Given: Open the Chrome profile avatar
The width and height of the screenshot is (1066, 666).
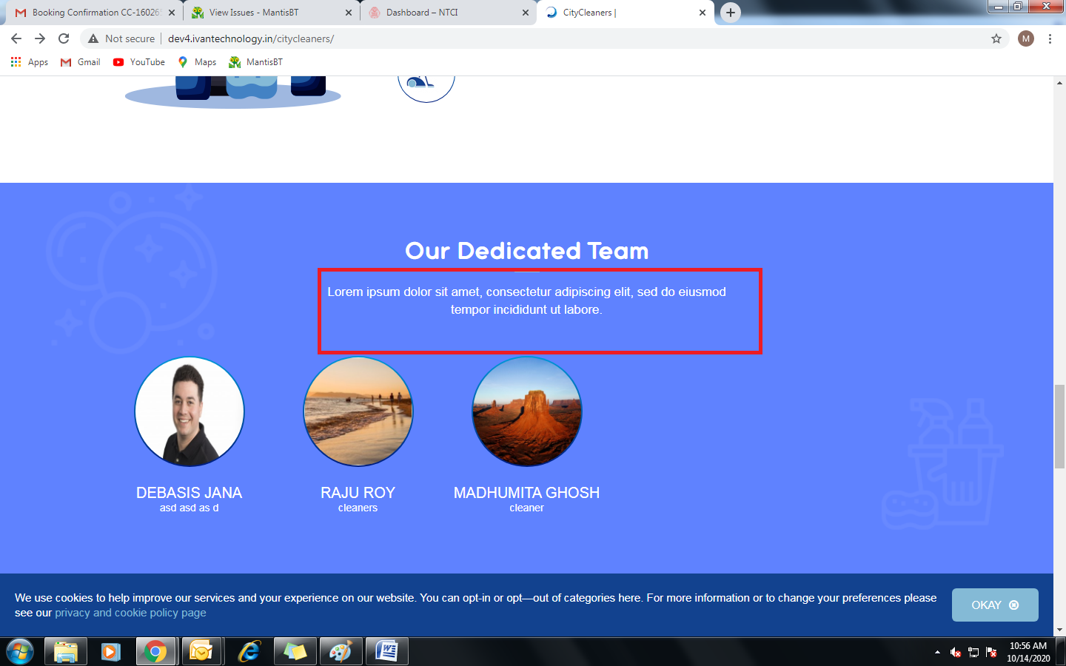Looking at the screenshot, I should coord(1025,38).
